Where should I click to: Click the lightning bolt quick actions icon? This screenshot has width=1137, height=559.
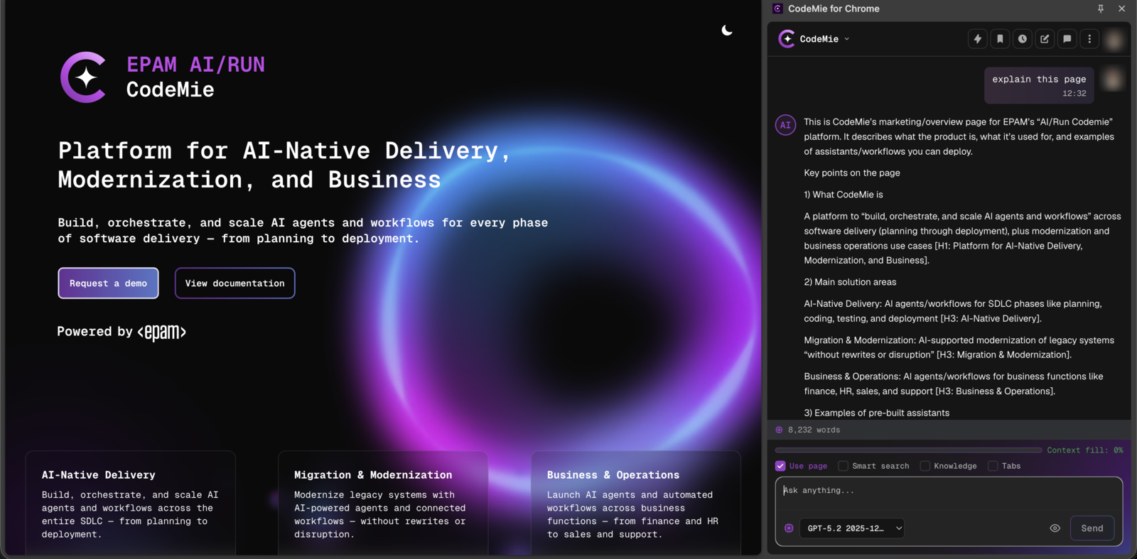pos(978,39)
